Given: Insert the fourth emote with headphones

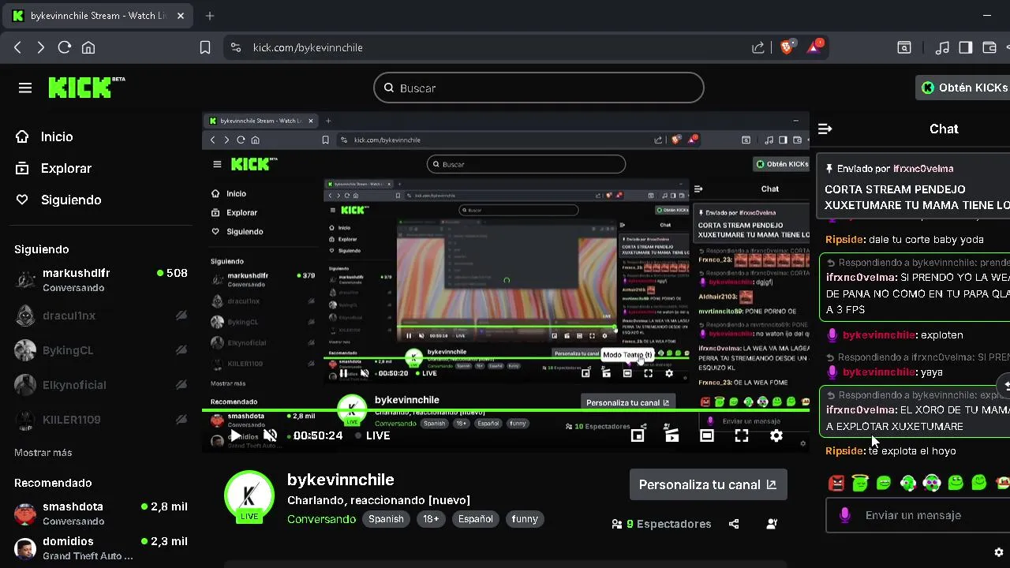Looking at the screenshot, I should pyautogui.click(x=908, y=483).
